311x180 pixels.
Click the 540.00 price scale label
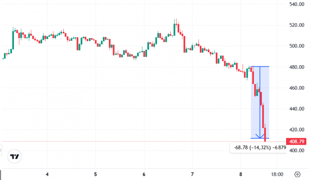click(x=297, y=4)
